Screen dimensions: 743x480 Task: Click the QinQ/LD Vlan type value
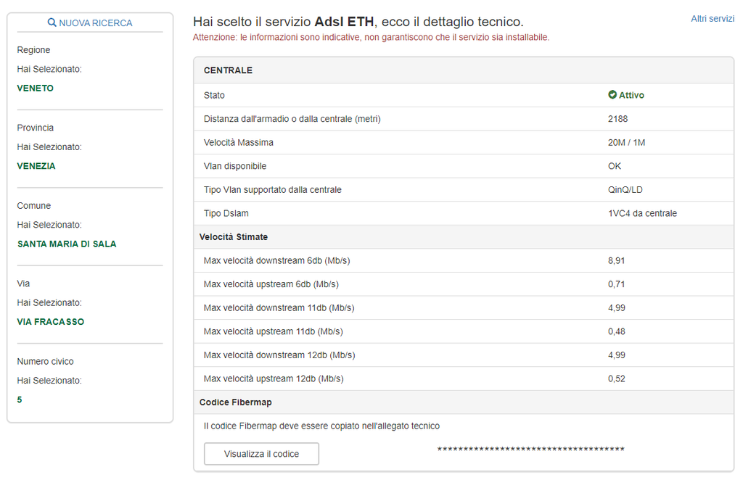[625, 190]
